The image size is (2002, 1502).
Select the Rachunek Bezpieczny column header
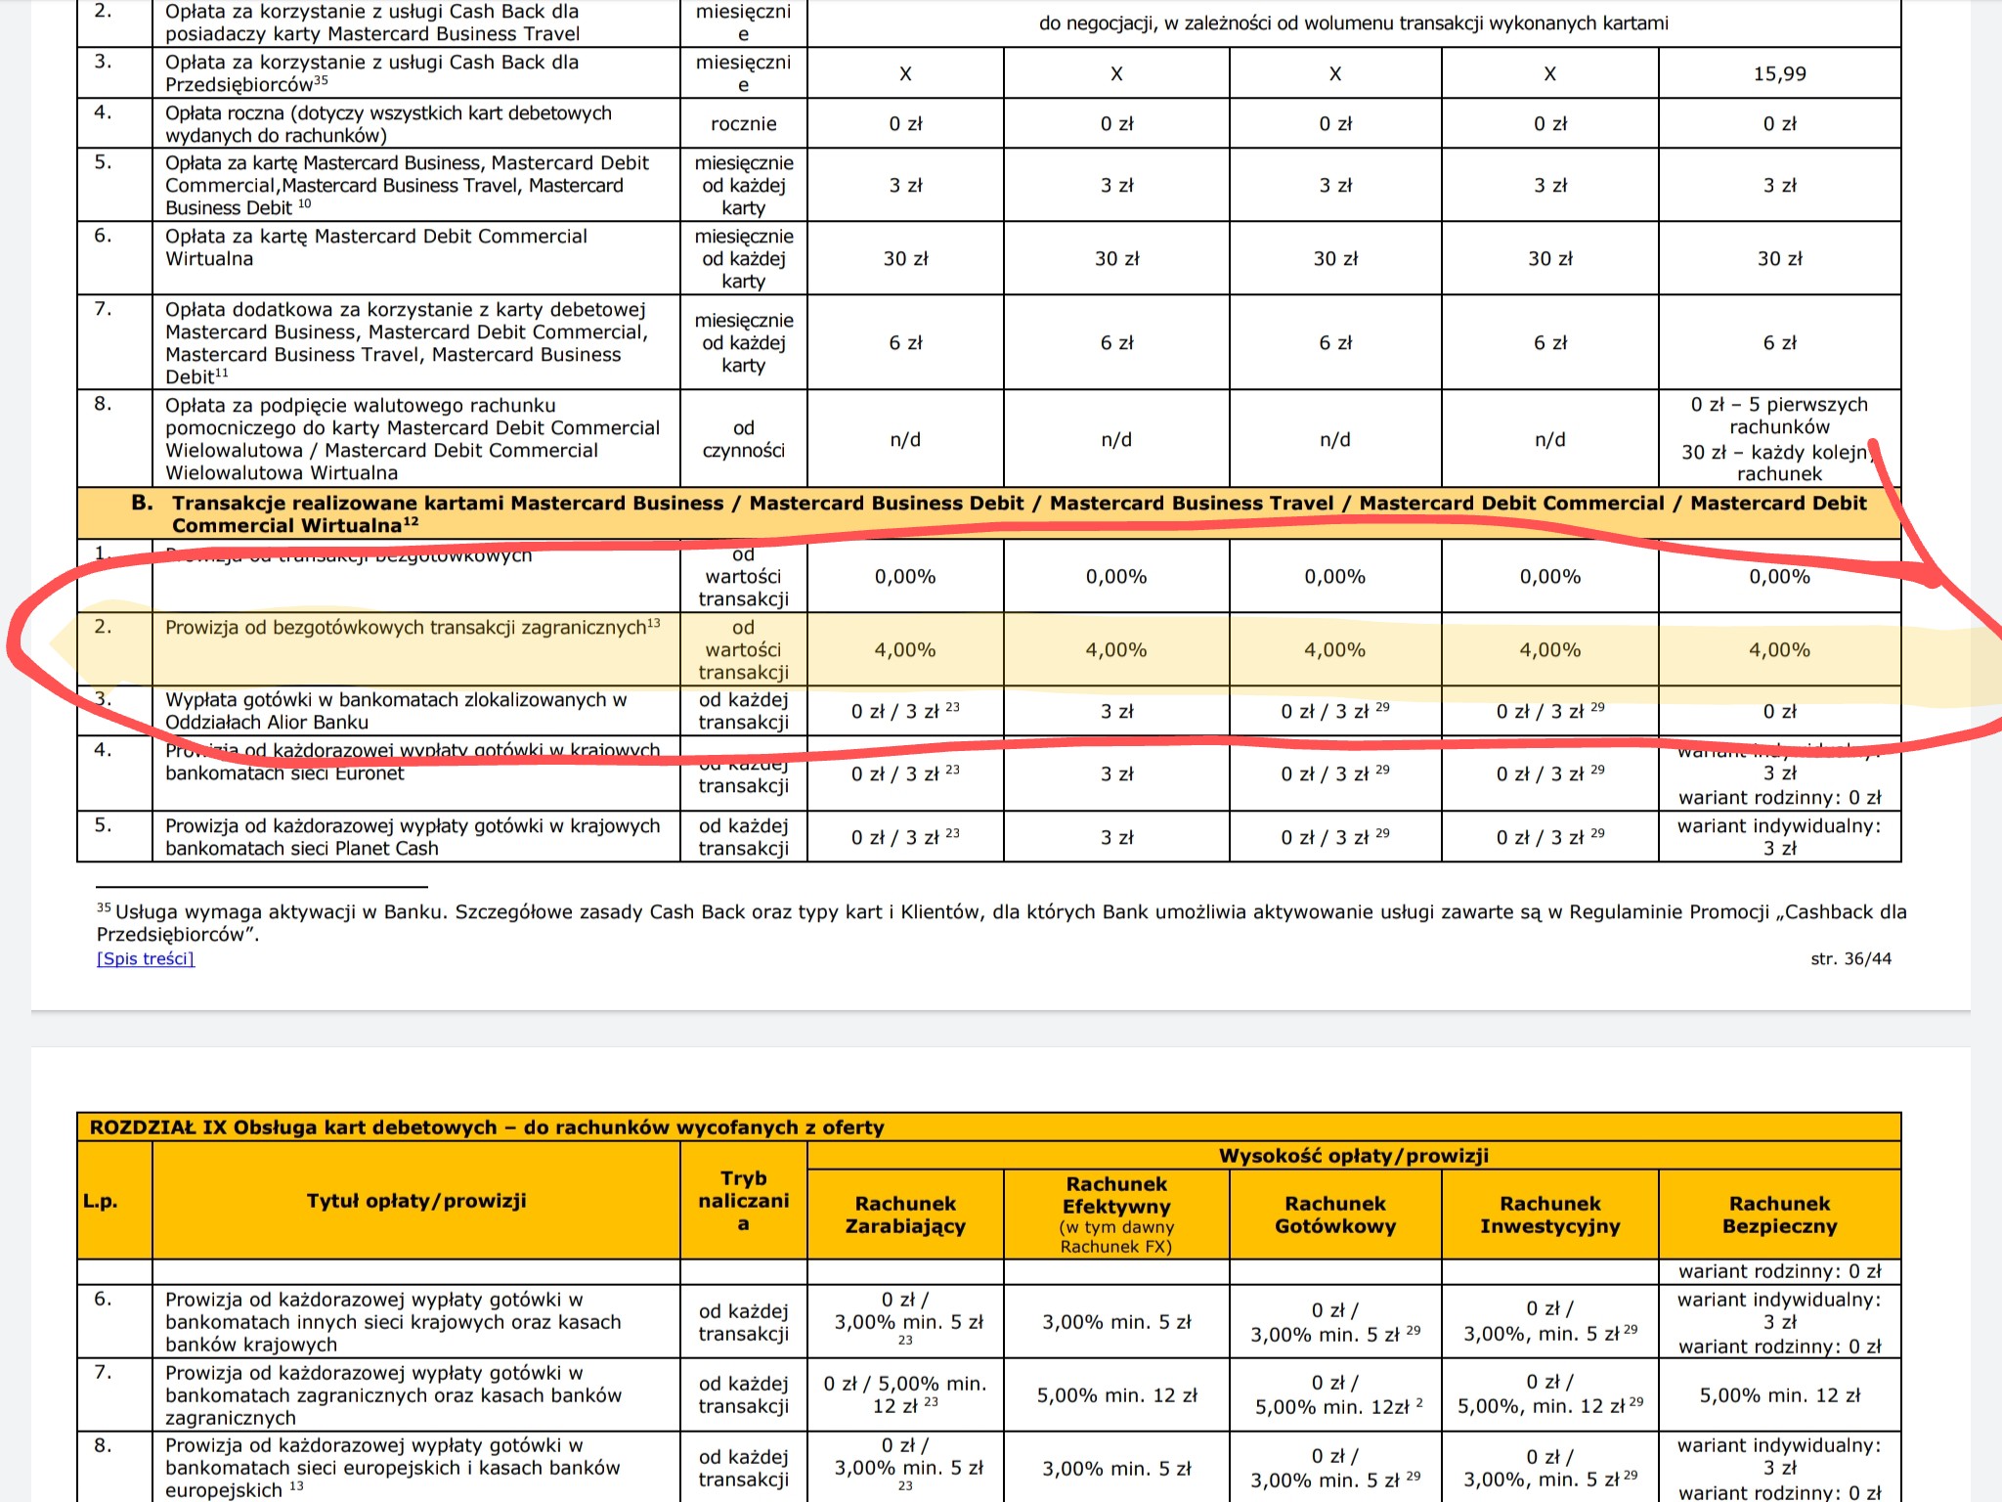point(1778,1215)
